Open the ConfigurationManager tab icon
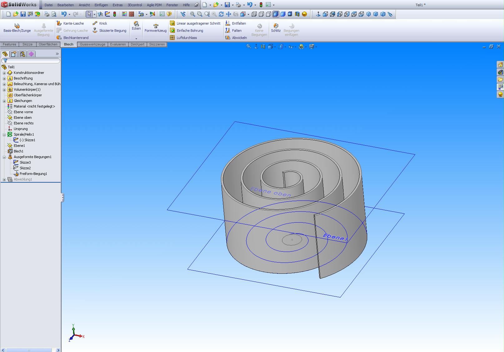This screenshot has height=352, width=504. coord(22,54)
